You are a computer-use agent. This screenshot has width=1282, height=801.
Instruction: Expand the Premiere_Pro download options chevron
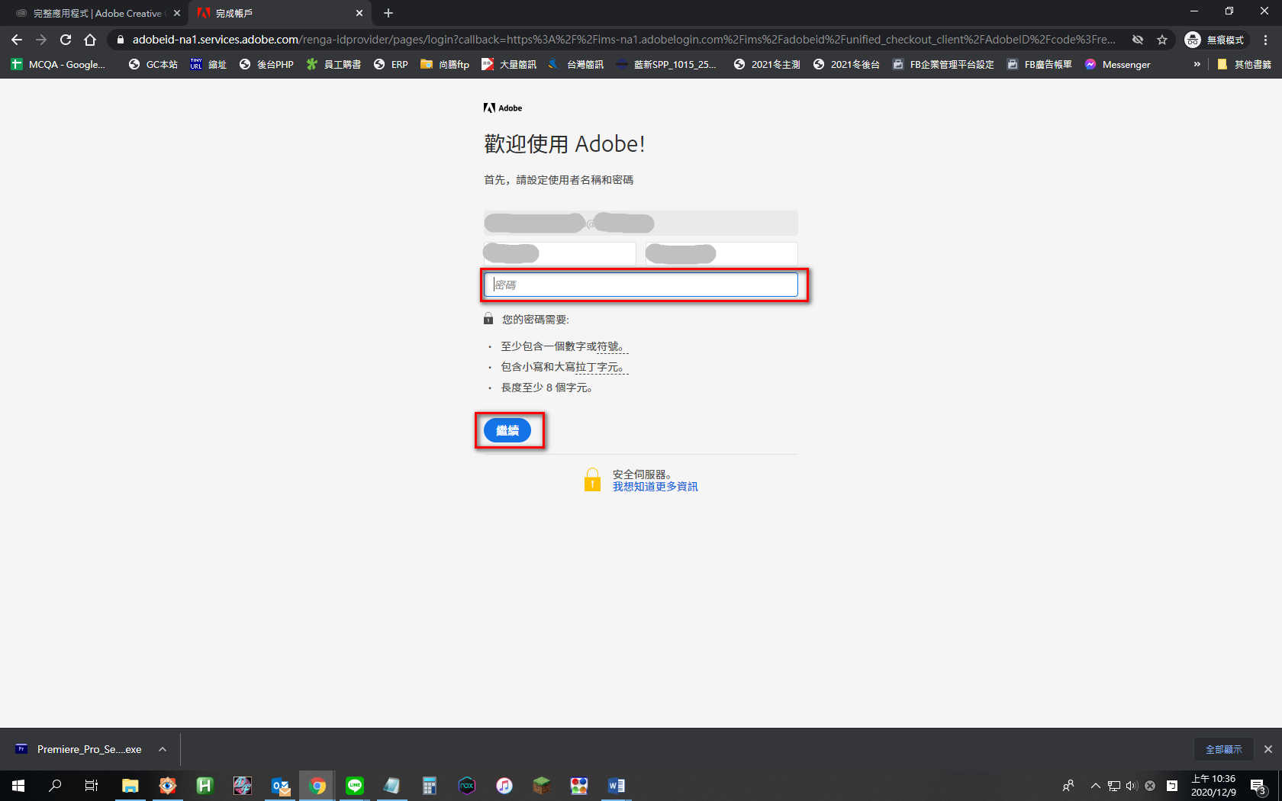163,749
